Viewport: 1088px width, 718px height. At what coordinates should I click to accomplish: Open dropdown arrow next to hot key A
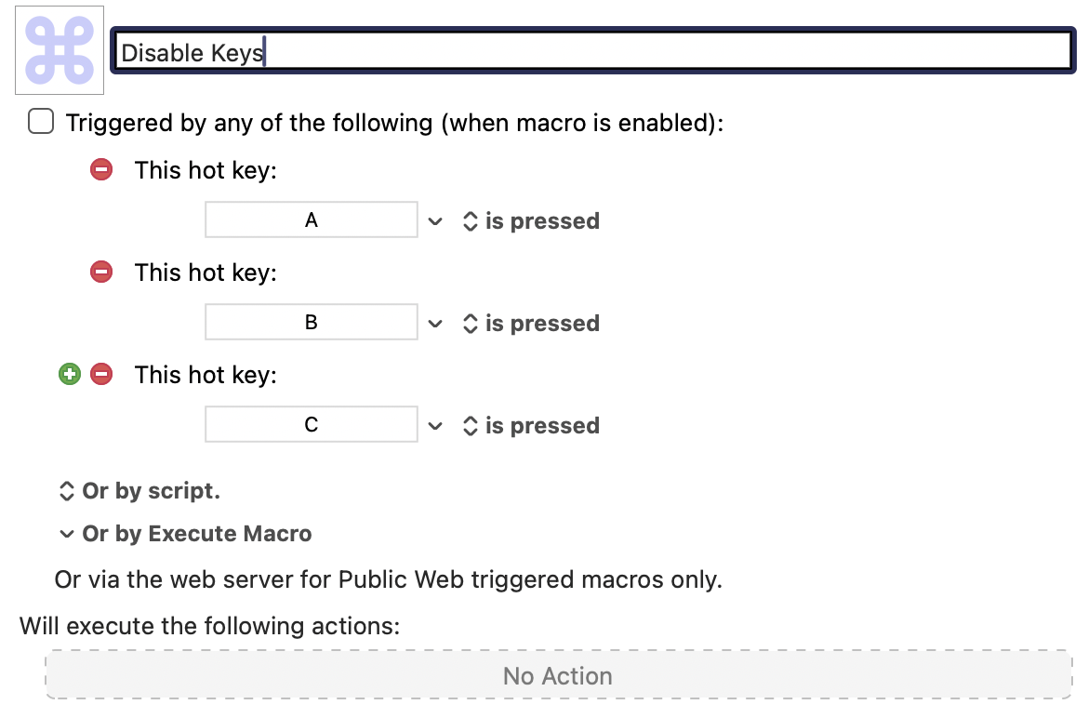pos(435,221)
